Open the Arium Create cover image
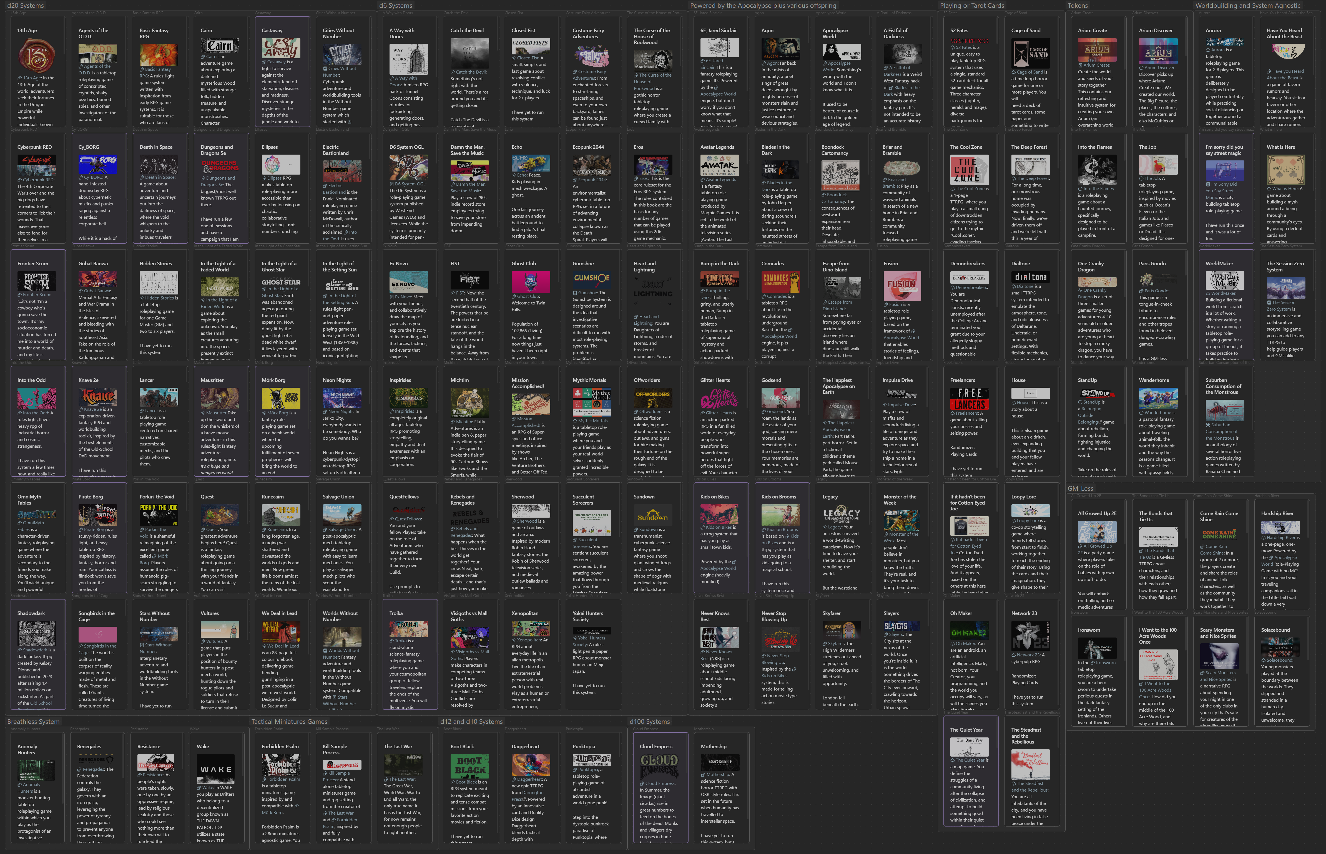The width and height of the screenshot is (1326, 854). click(x=1097, y=50)
